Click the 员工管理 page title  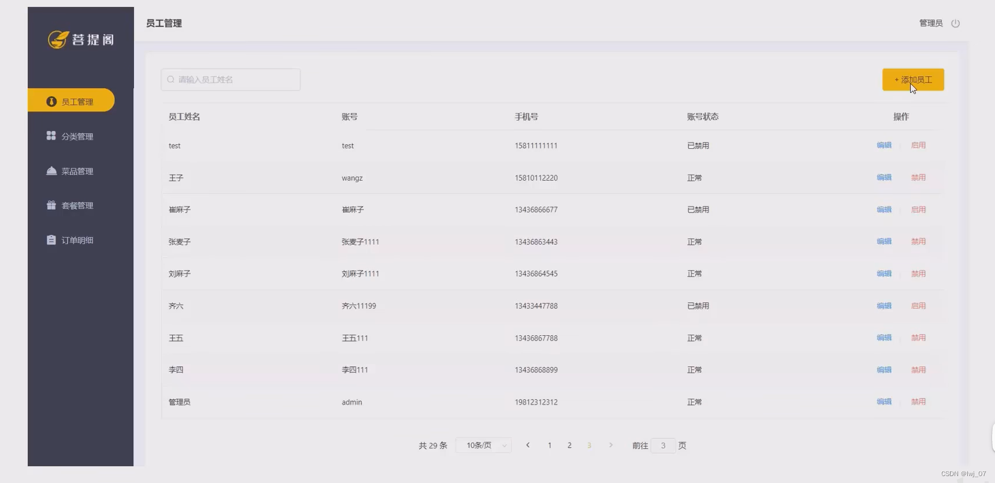coord(164,23)
